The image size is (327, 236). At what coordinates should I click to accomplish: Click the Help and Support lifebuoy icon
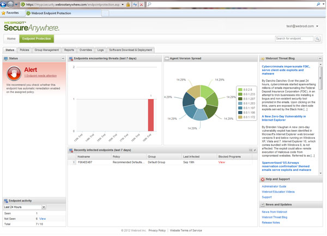(x=263, y=179)
